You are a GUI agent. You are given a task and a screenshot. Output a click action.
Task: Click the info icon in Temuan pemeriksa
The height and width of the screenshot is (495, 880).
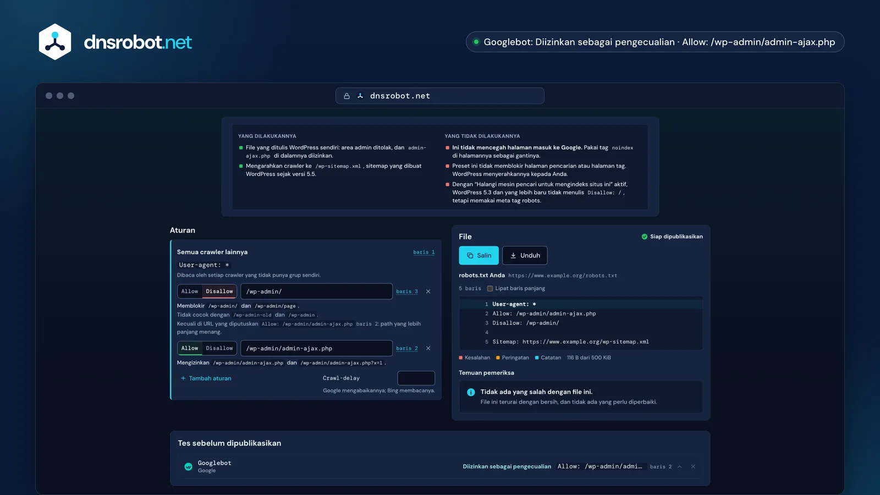(x=471, y=392)
